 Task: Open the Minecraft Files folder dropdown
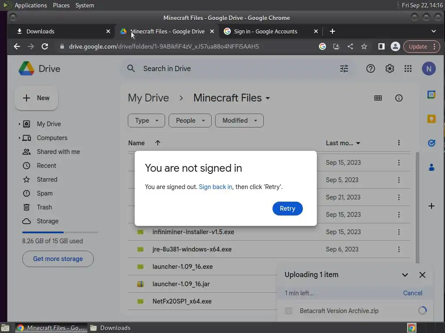pyautogui.click(x=268, y=98)
